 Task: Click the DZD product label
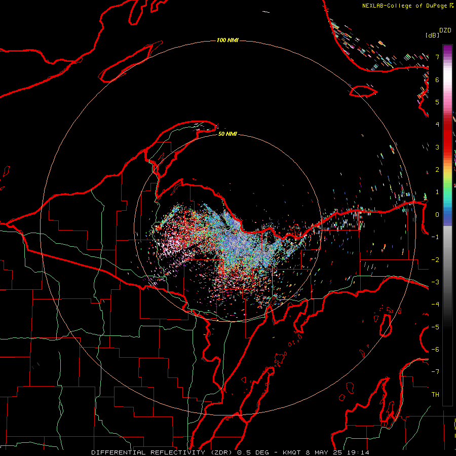[445, 30]
